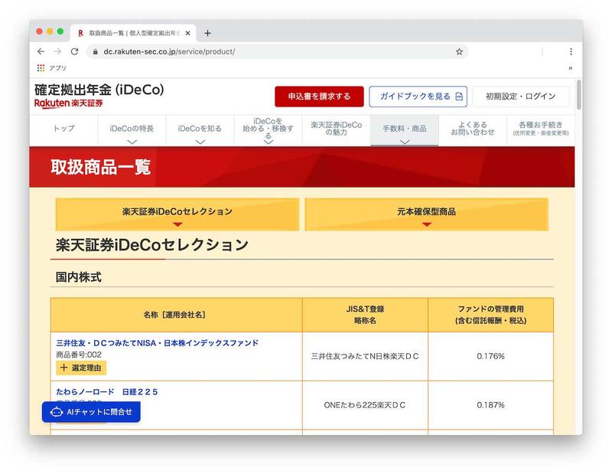Click the Rakuten favicon on the tab
The height and width of the screenshot is (474, 612).
point(80,33)
